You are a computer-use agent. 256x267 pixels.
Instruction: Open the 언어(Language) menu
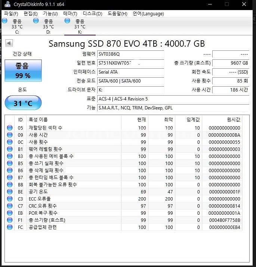point(148,13)
